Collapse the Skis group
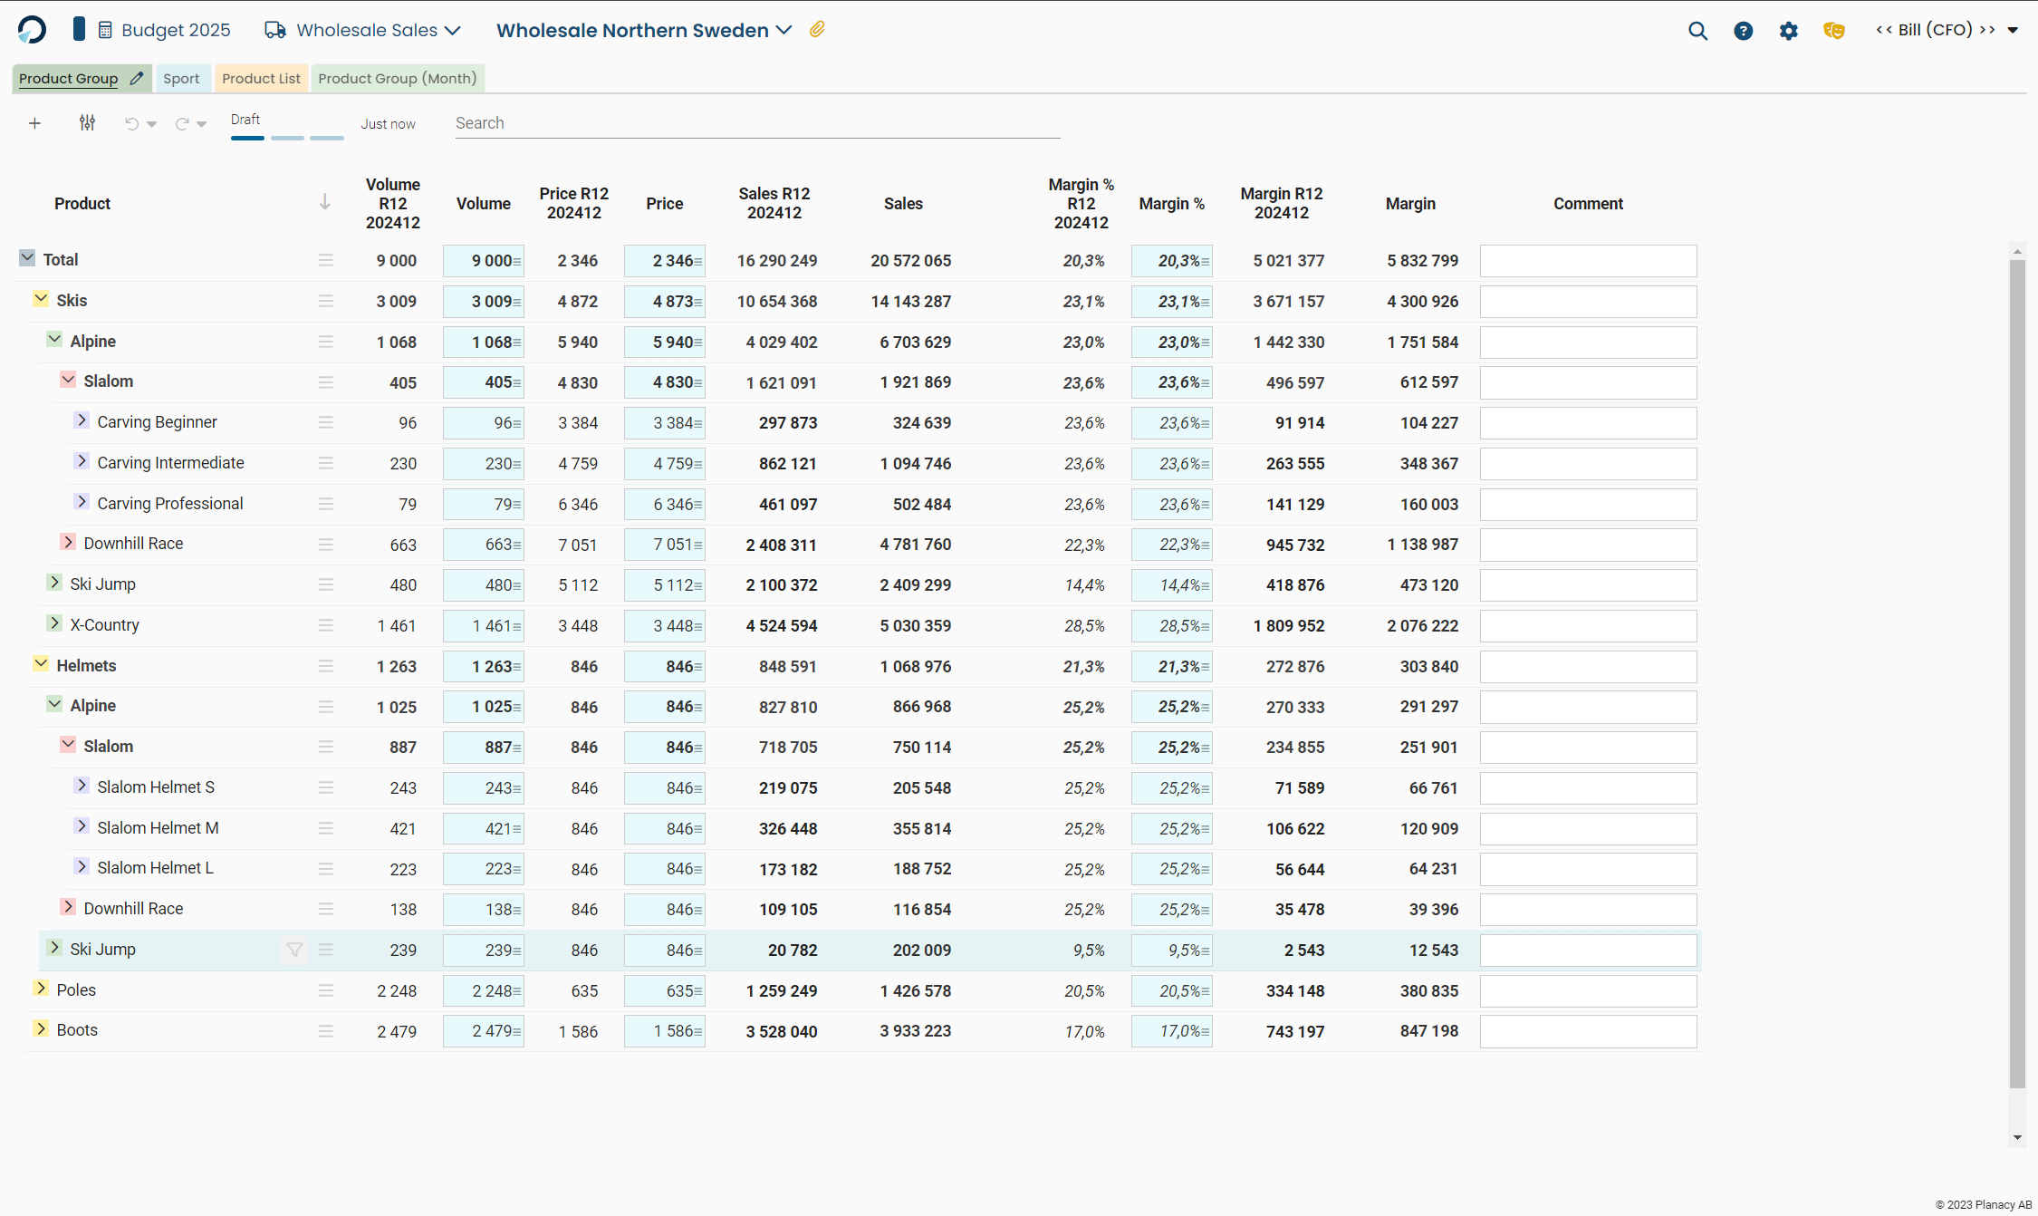 (41, 299)
